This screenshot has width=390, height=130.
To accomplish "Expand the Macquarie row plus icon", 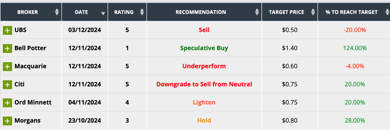I will [7, 66].
